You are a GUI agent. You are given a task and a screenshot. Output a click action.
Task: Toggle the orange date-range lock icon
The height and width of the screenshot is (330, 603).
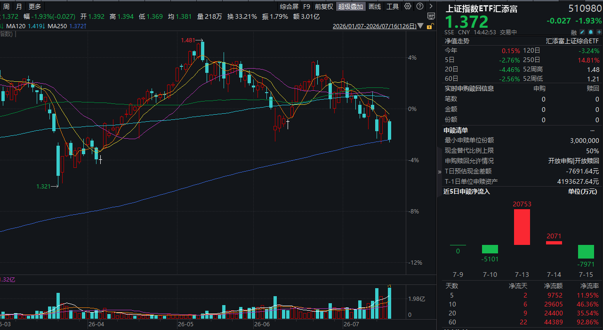click(x=430, y=26)
